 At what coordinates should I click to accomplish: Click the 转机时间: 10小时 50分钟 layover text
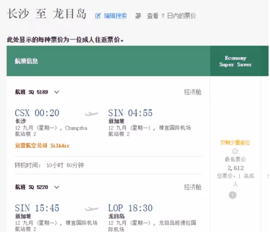pyautogui.click(x=49, y=165)
